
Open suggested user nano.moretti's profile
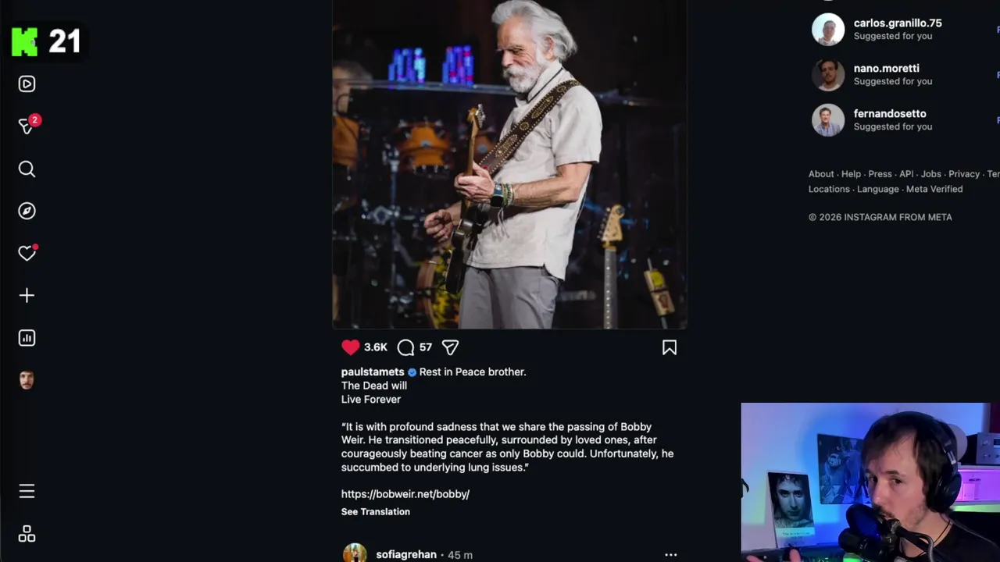(886, 69)
